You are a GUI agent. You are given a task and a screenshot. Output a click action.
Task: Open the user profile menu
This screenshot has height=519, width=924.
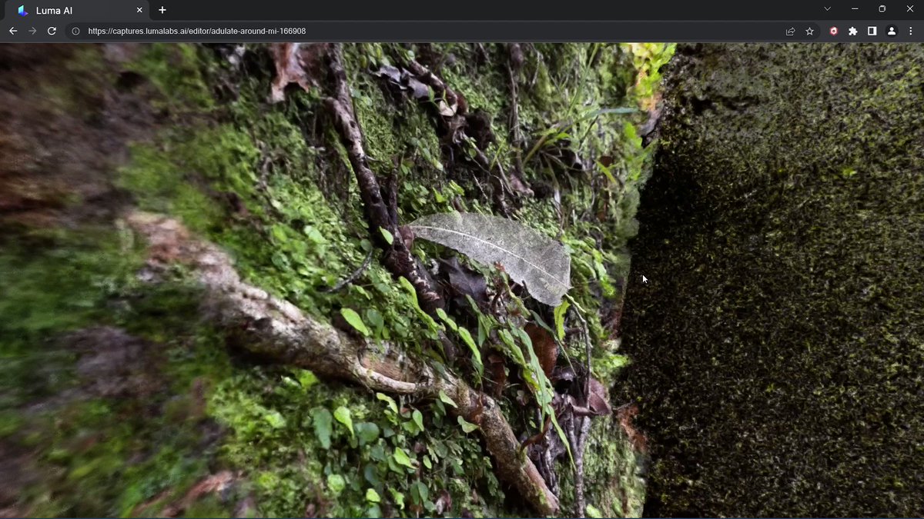(x=892, y=32)
